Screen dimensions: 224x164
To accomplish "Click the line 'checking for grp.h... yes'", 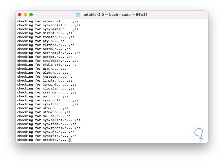I will point(42,69).
